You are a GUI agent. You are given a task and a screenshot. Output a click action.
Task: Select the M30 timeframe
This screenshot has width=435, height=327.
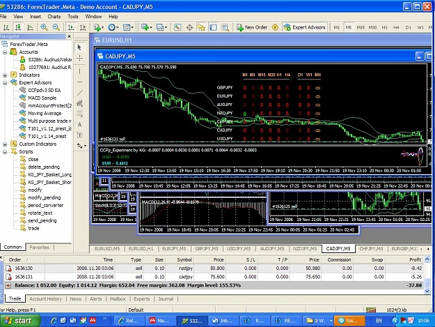point(372,27)
